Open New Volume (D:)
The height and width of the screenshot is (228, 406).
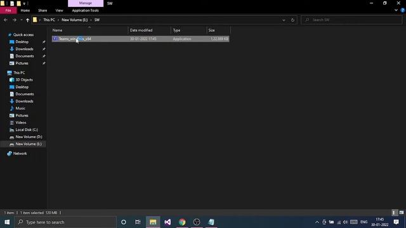click(29, 137)
